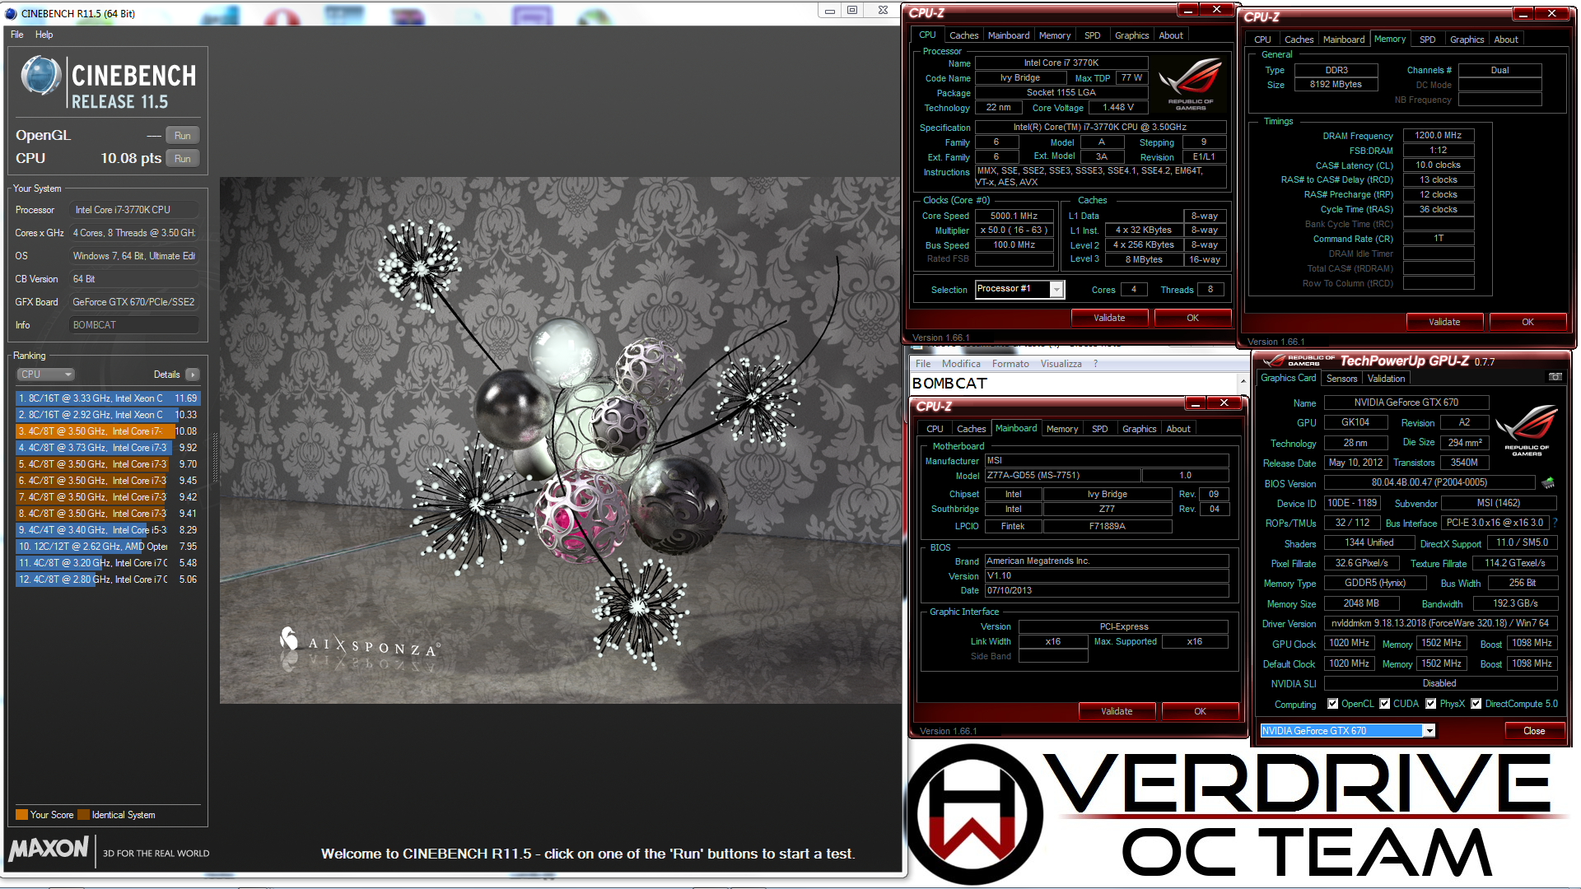
Task: Click the Identical System legend swatch
Action: 83,815
